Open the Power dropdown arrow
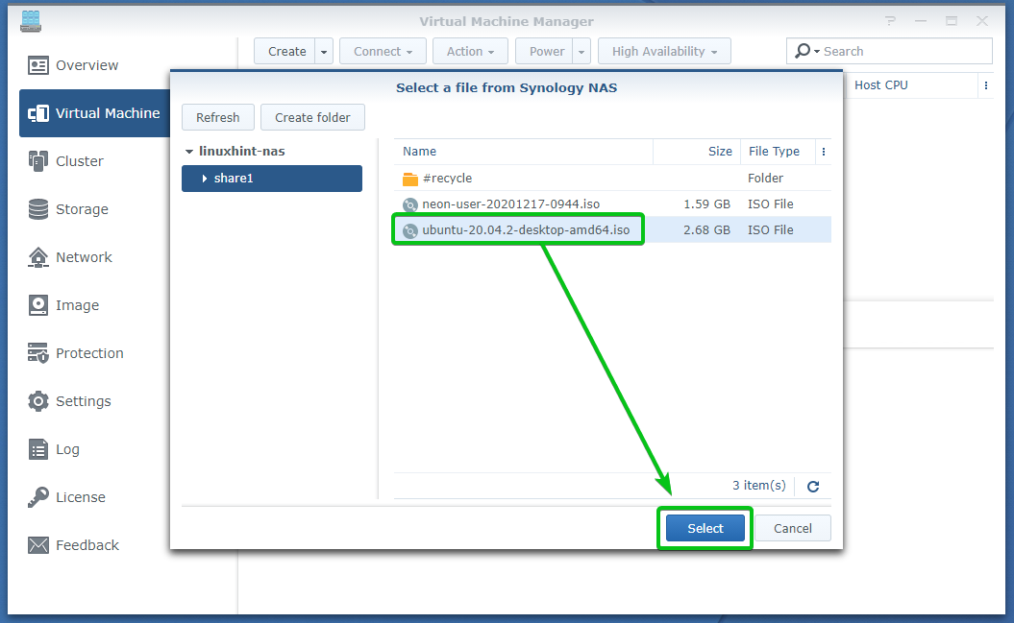 (x=581, y=51)
